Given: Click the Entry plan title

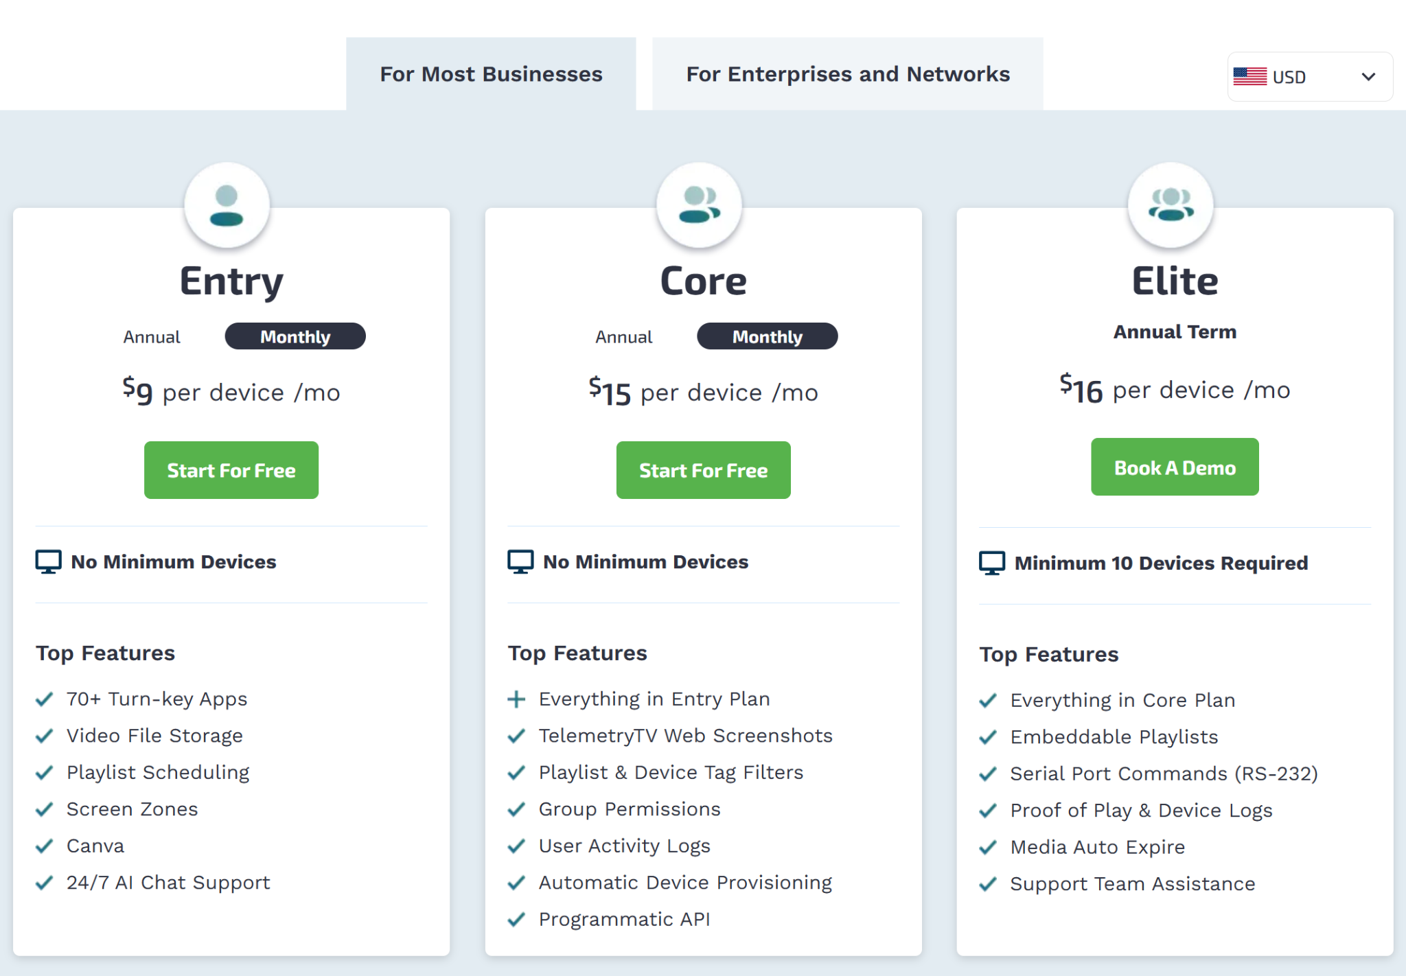Looking at the screenshot, I should click(231, 281).
